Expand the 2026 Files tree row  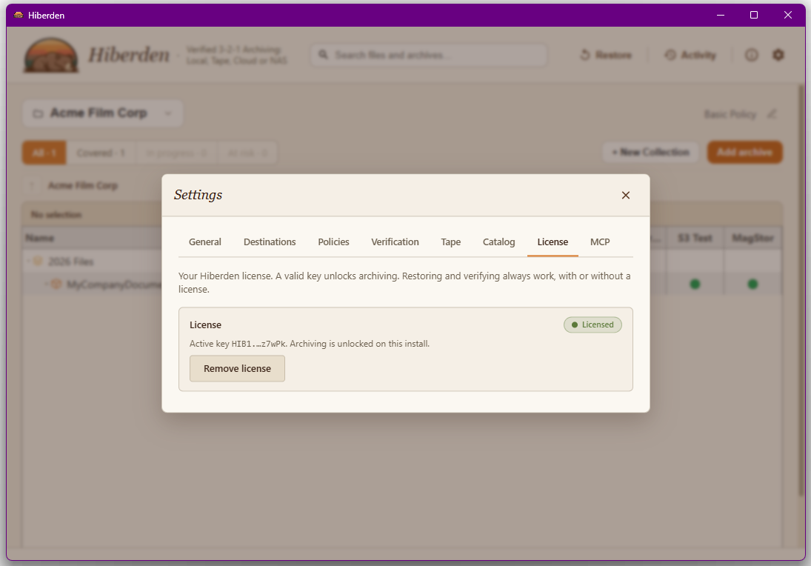coord(29,262)
